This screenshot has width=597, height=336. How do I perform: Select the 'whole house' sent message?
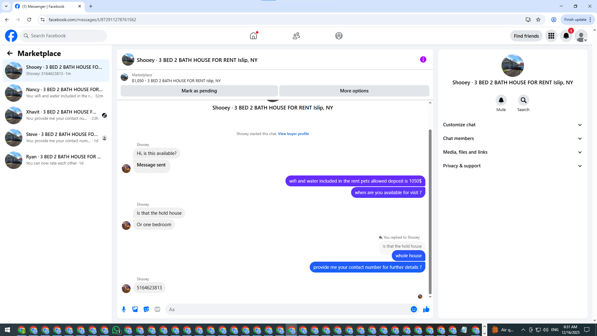409,256
